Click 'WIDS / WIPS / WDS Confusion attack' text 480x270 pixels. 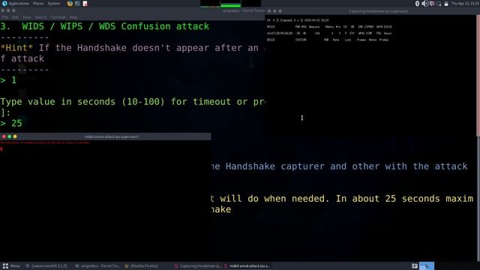pos(115,26)
